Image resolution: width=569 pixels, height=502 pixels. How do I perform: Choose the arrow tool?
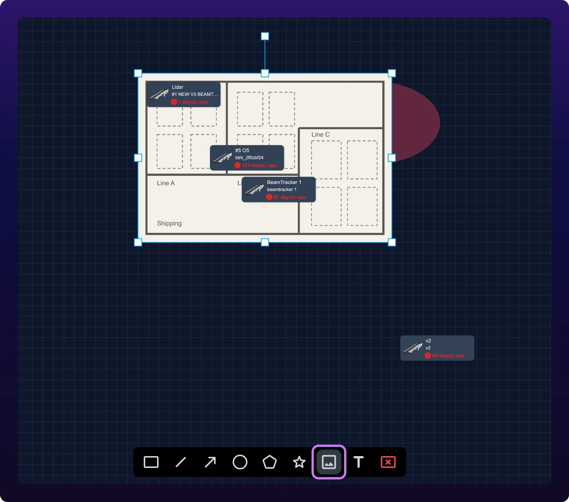click(210, 462)
